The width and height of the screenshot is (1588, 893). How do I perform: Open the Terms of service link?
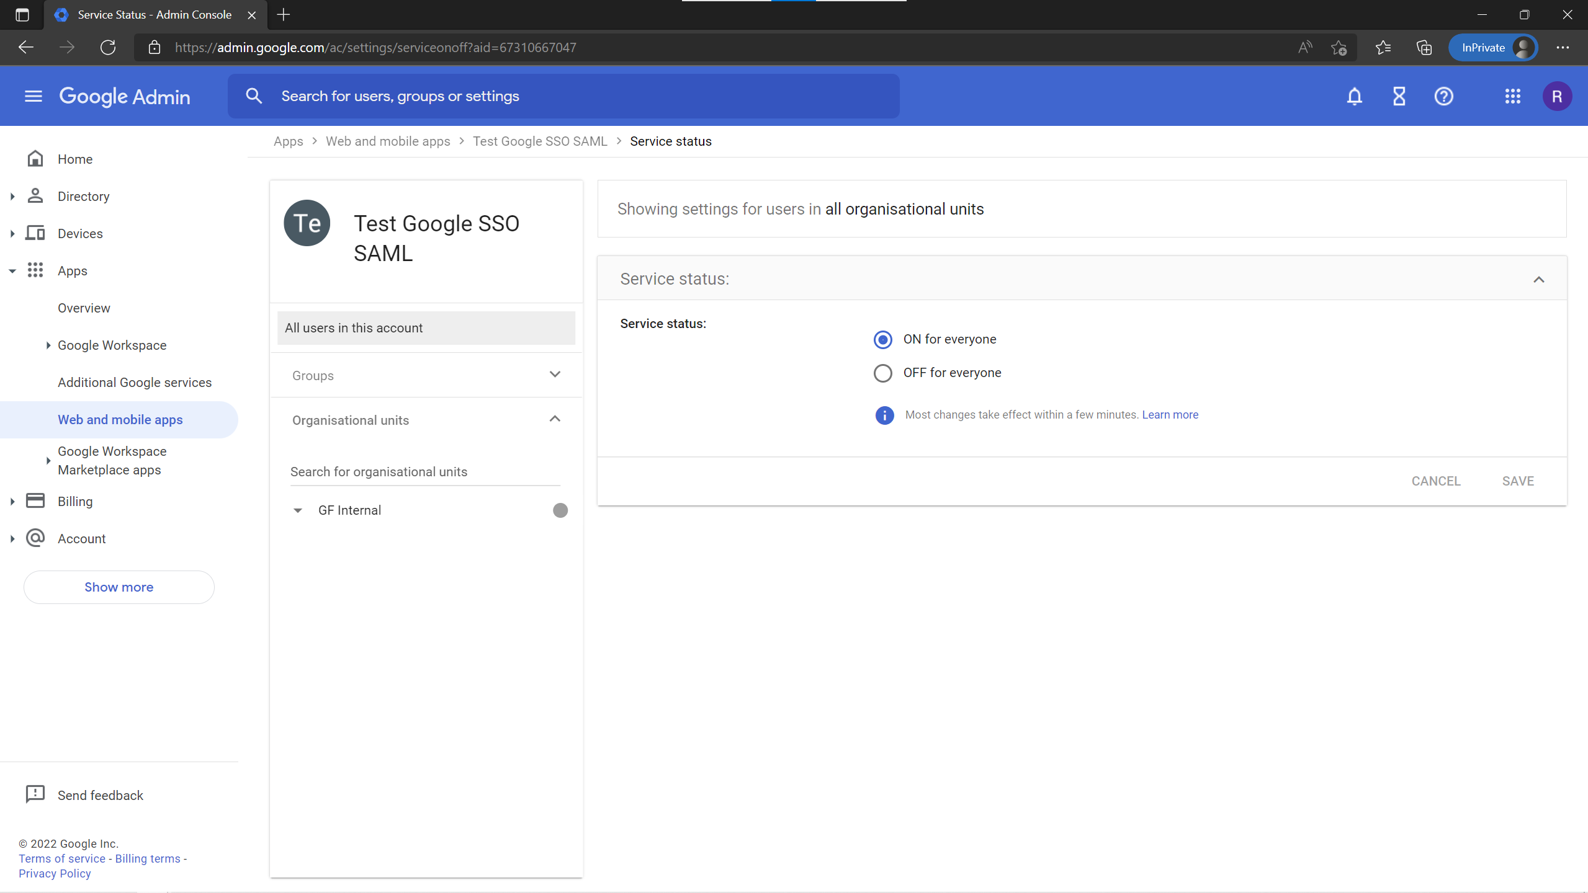[x=62, y=859]
